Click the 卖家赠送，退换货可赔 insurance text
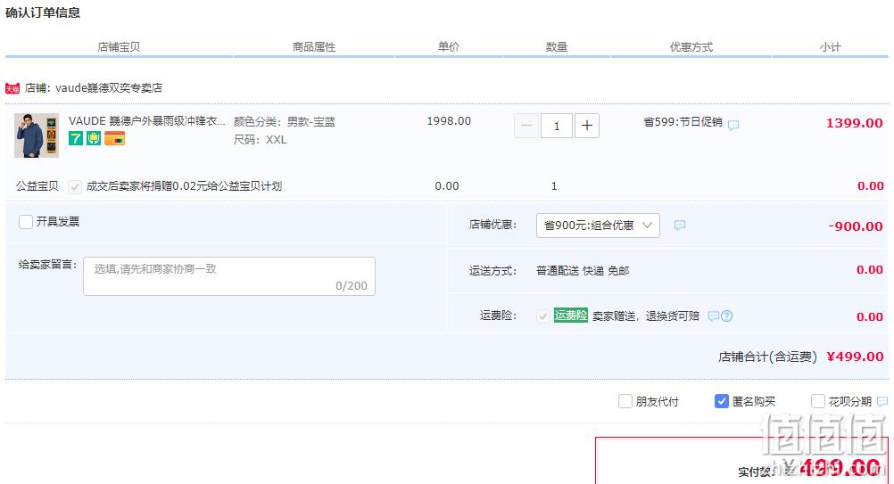The height and width of the screenshot is (484, 894). [x=646, y=316]
